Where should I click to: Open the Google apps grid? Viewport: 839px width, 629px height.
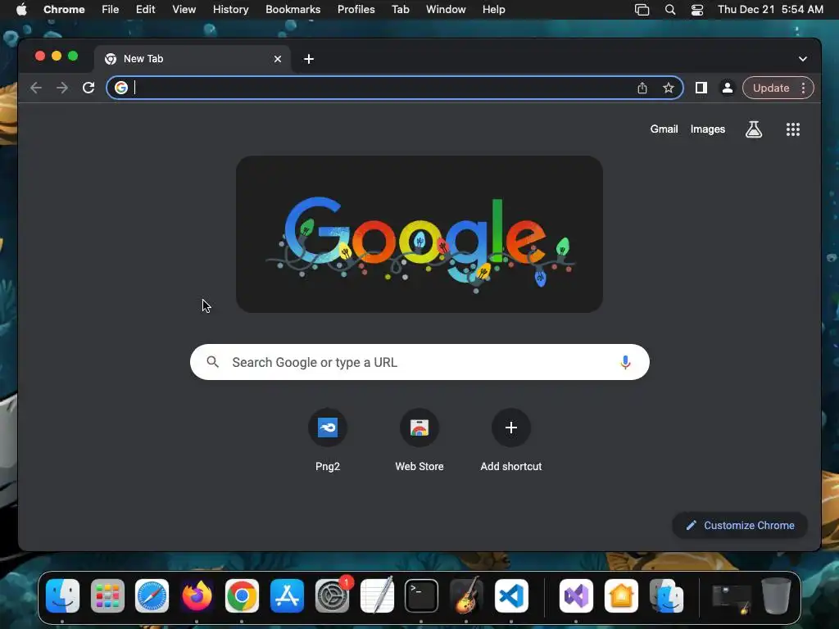pos(793,129)
